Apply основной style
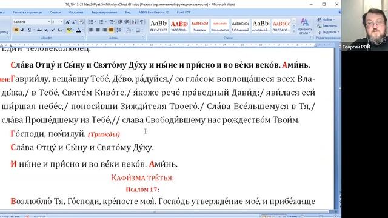 [x=261, y=26]
